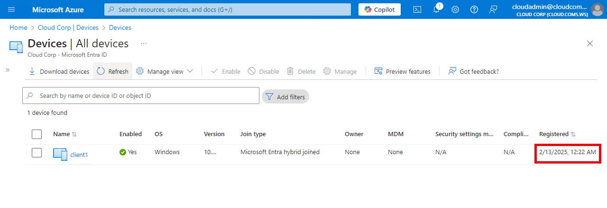The image size is (607, 208).
Task: Click the Owner column header
Action: [x=354, y=134]
